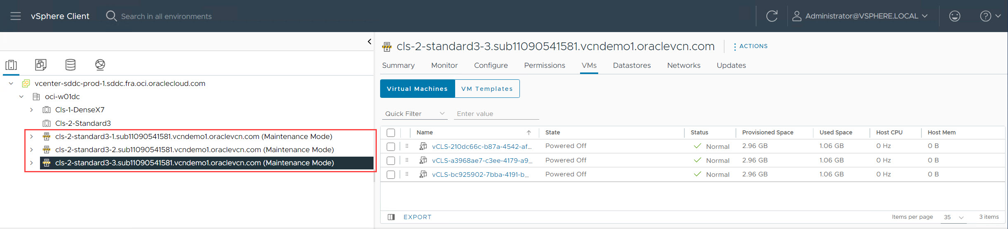1008x229 pixels.
Task: Click drag handle of vCLS-210dc66c row
Action: (407, 146)
